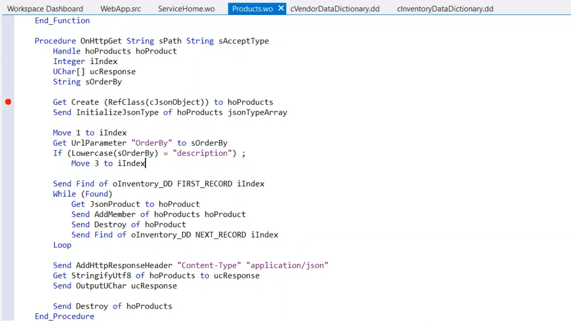Select the Products.wo tab
The height and width of the screenshot is (321, 571).
[x=252, y=9]
